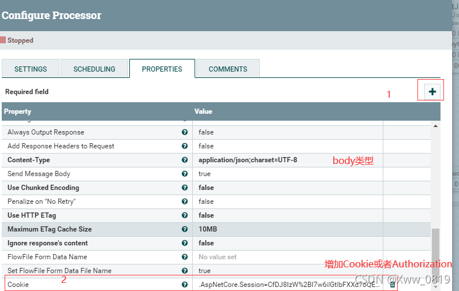Edit Use Chunked Encoding value false
This screenshot has width=459, height=291.
coord(288,188)
